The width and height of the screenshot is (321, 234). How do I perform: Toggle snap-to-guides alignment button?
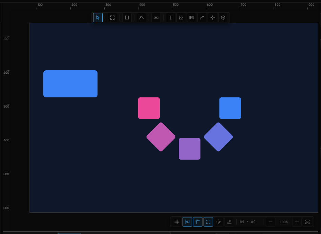[187, 222]
